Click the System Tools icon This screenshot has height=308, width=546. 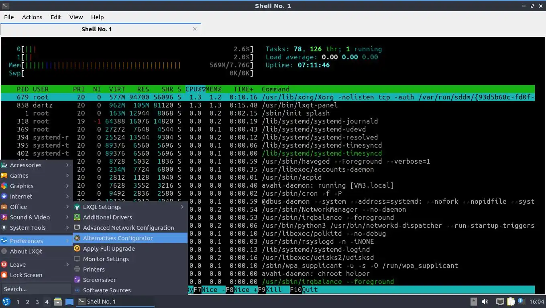(x=4, y=228)
